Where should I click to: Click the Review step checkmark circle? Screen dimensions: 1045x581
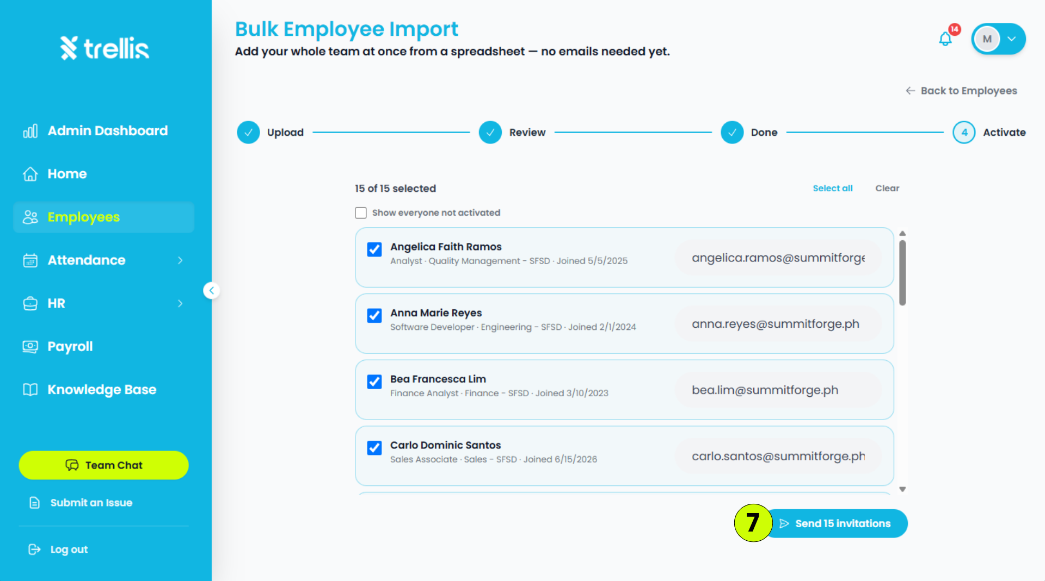coord(490,132)
